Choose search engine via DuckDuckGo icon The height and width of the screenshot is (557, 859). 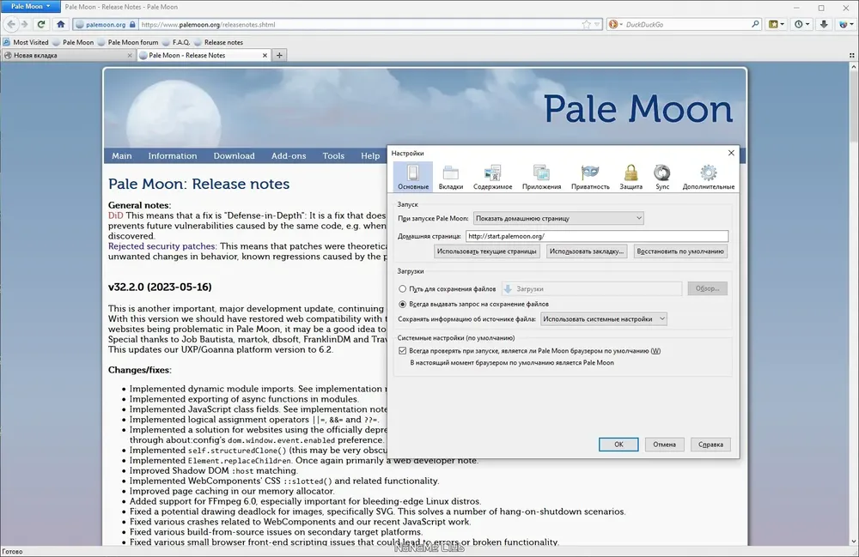click(x=614, y=25)
